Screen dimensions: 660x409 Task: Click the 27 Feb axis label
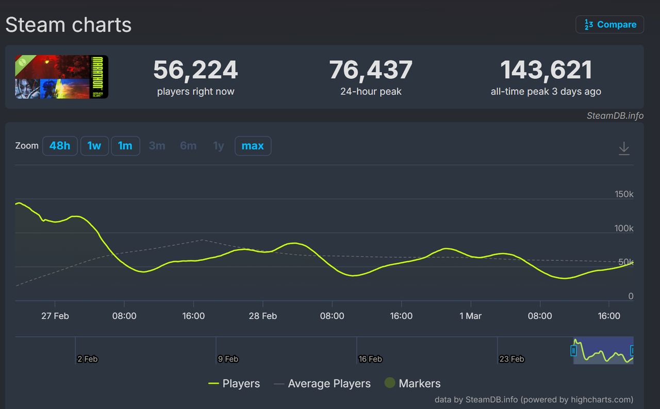(x=55, y=316)
